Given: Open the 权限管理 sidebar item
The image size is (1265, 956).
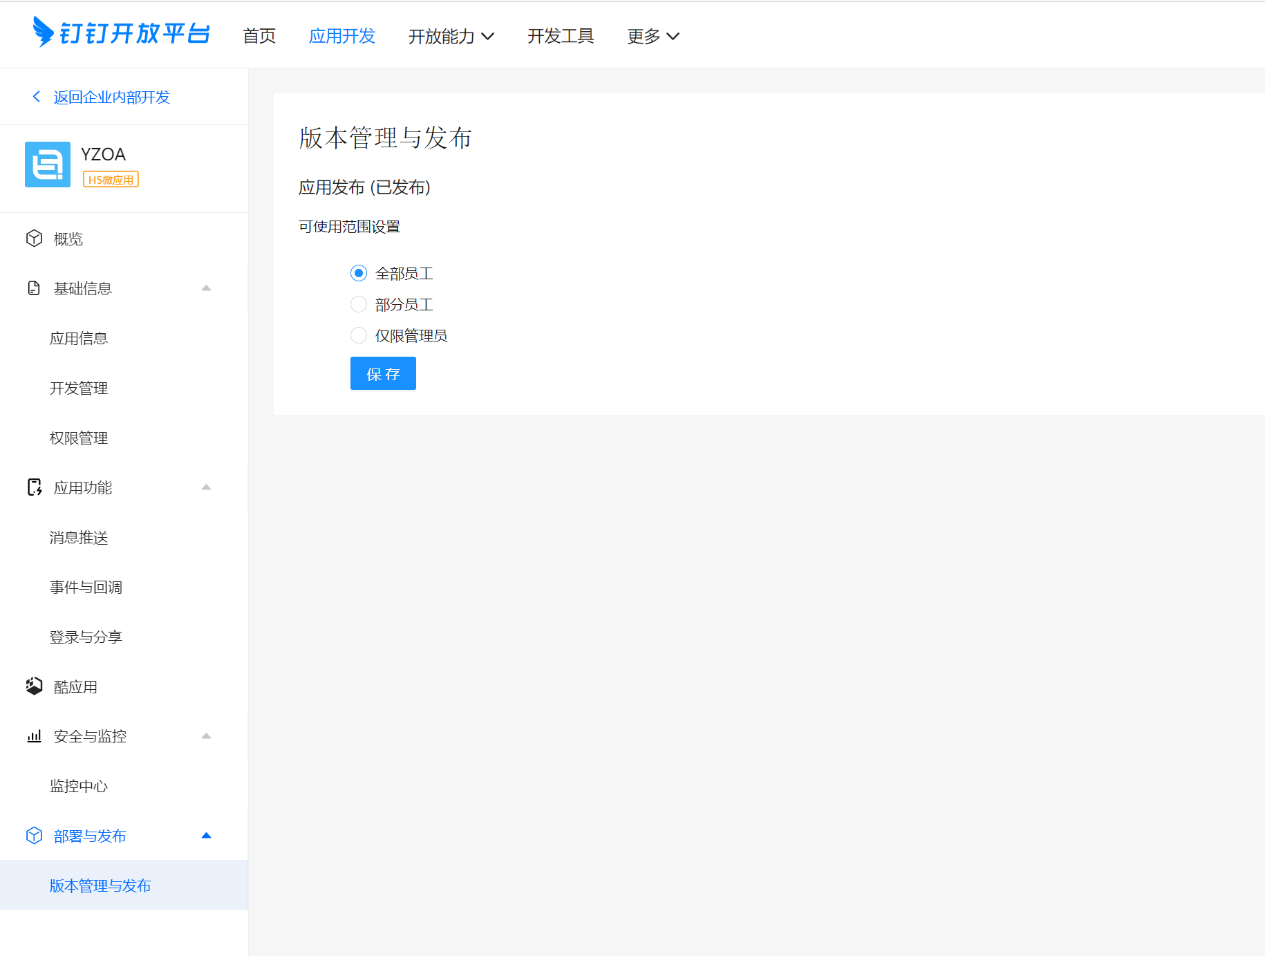Looking at the screenshot, I should (x=79, y=438).
